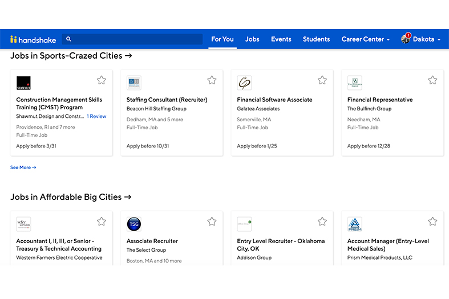The image size is (449, 299).
Task: Star the Financial Software Associate job
Action: click(322, 80)
